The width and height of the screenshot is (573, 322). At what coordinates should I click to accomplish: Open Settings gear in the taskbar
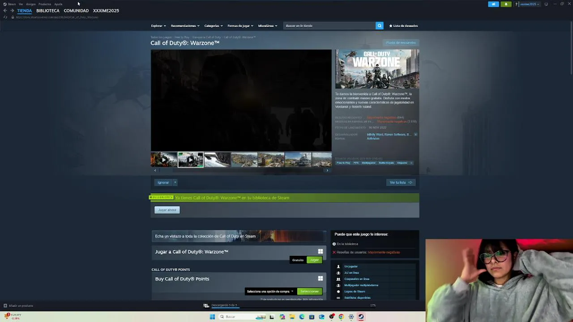pos(351,317)
